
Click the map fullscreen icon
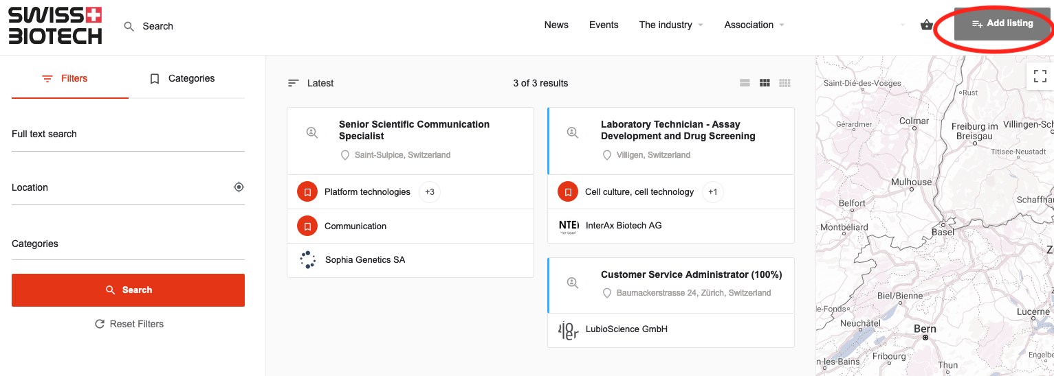[x=1040, y=76]
